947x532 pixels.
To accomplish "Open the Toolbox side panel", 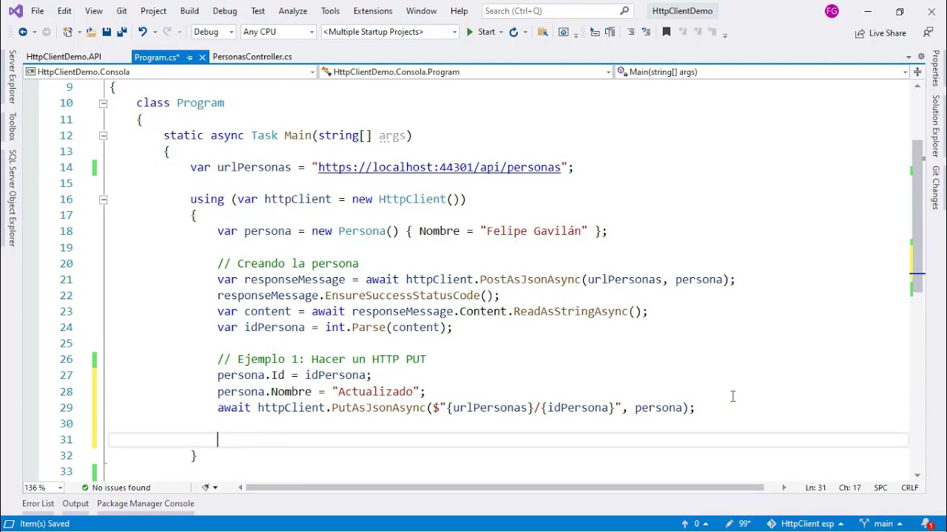I will pyautogui.click(x=12, y=127).
